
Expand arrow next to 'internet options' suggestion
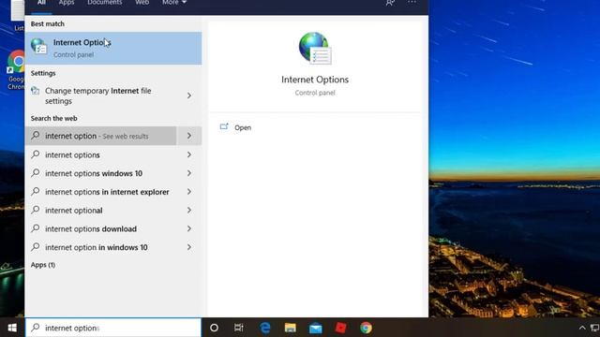coord(189,154)
